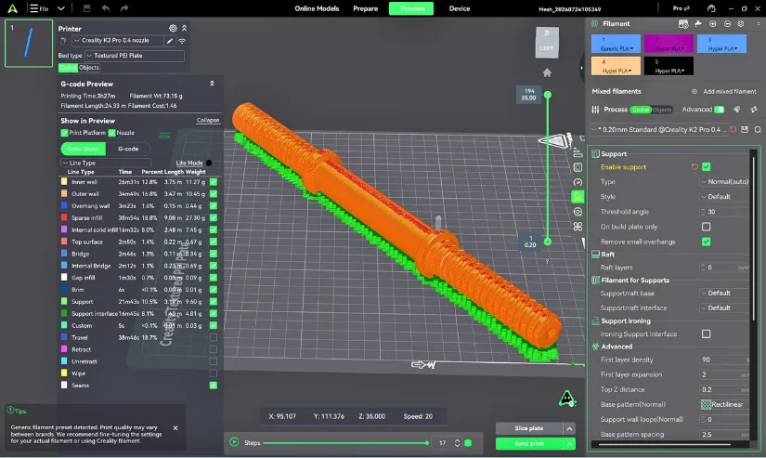Toggle Print Platform checkbox

pos(64,133)
